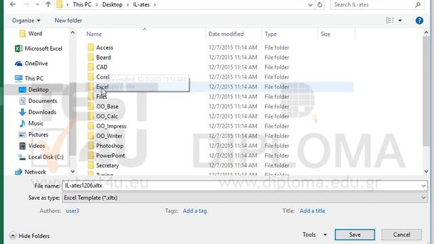Change view with the view icon

(x=390, y=20)
